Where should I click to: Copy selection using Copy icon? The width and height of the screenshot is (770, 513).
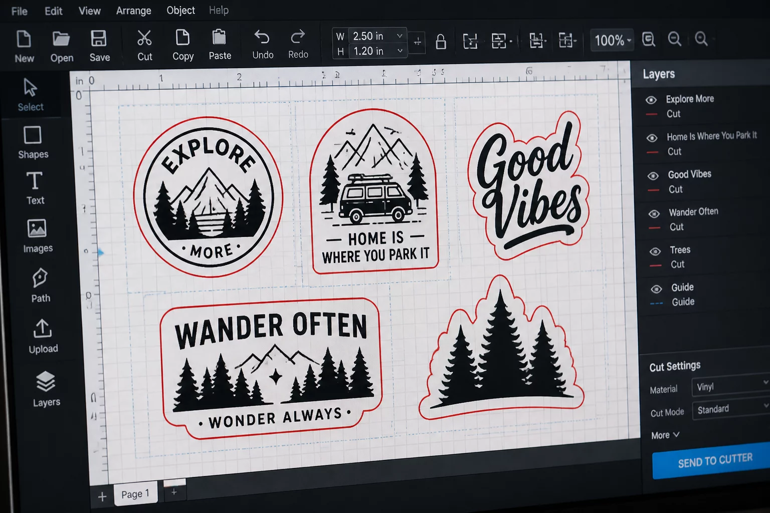click(x=182, y=38)
